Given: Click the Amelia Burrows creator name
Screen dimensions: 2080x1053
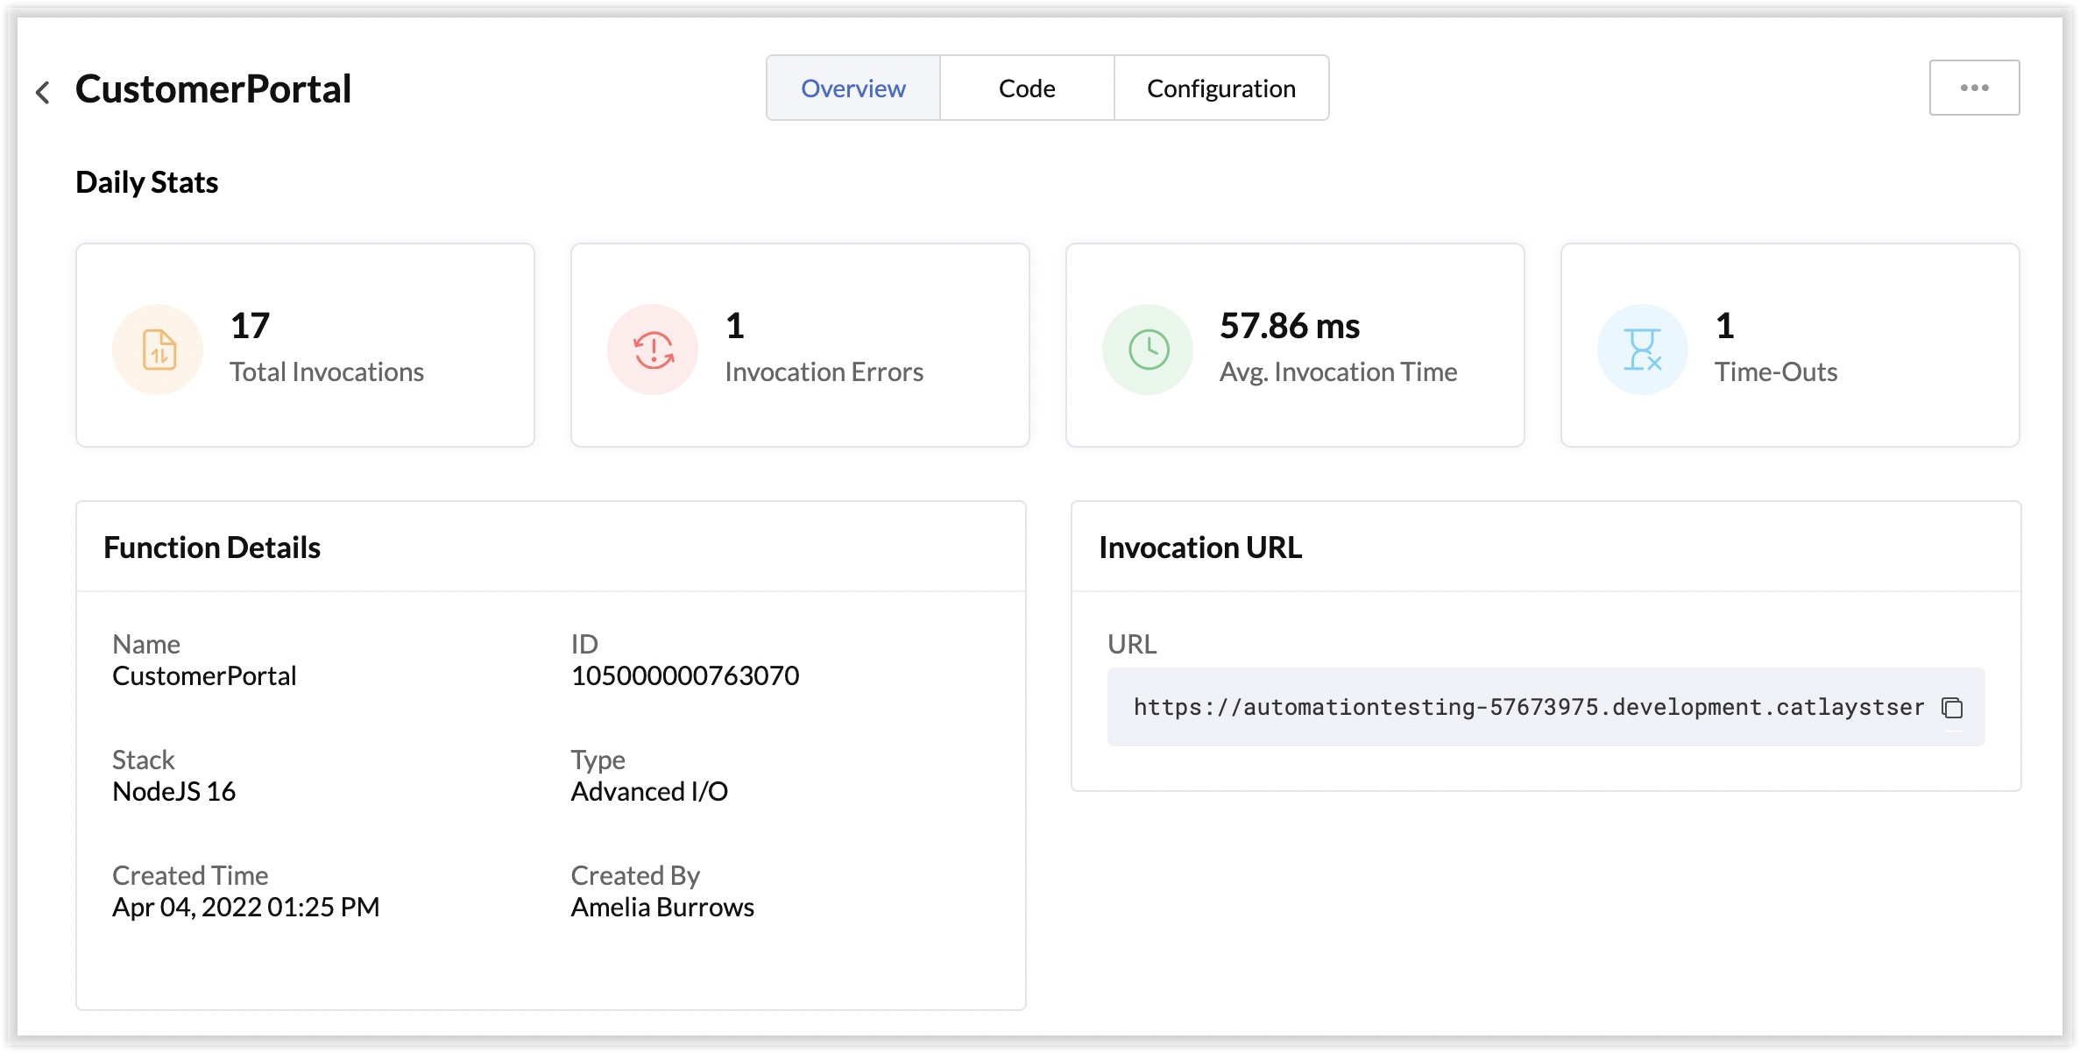Looking at the screenshot, I should pos(662,907).
